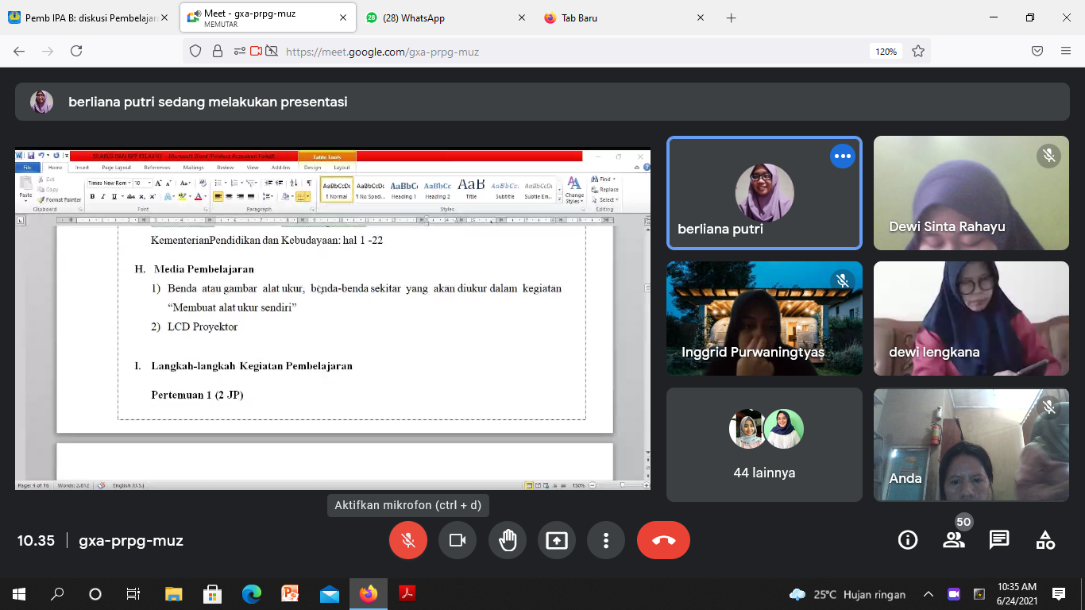Click the 44 lainnya participants tile
The width and height of the screenshot is (1085, 610).
pos(764,445)
